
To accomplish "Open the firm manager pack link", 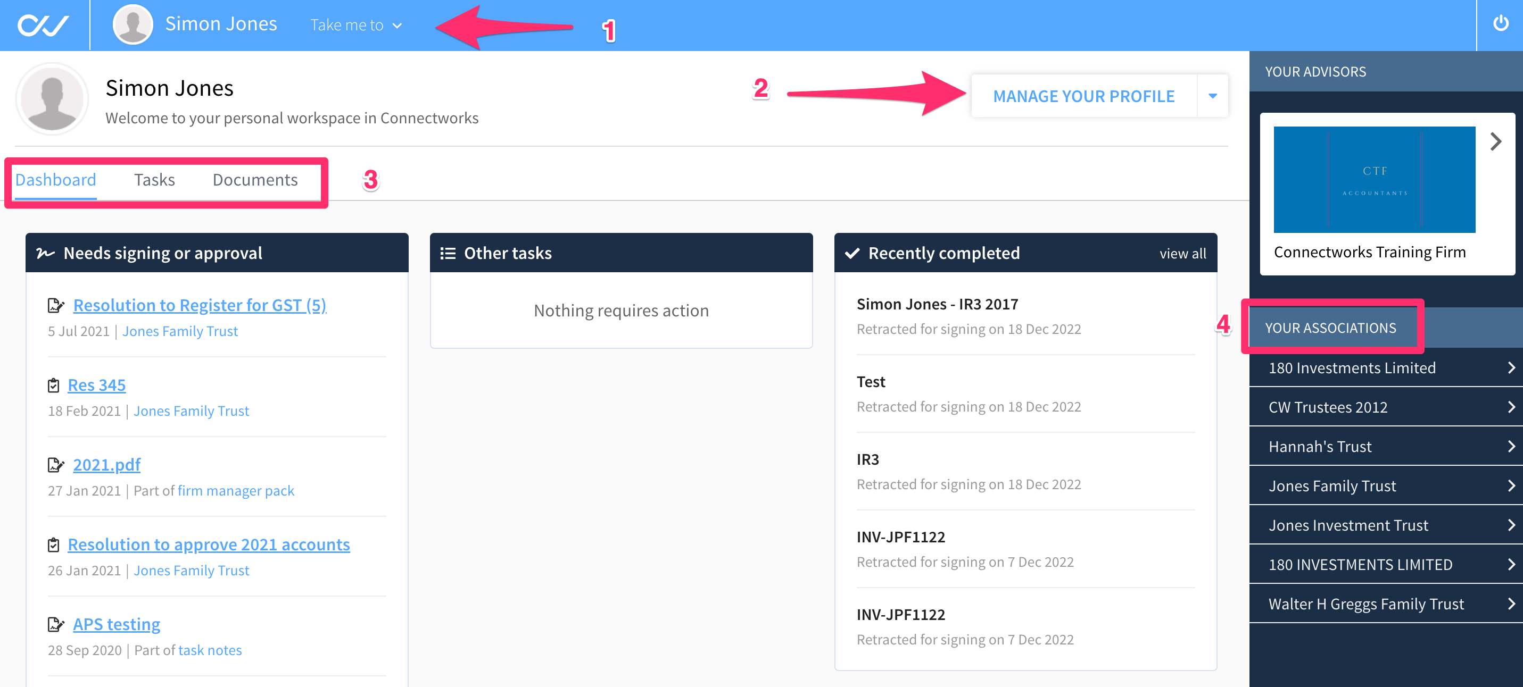I will 235,491.
